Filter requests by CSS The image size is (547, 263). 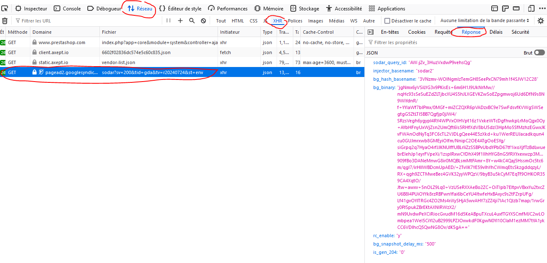(x=254, y=21)
